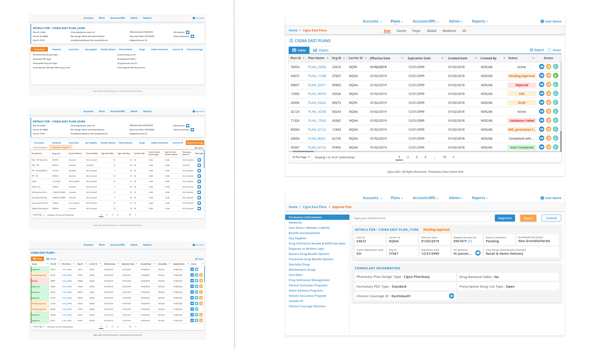Image resolution: width=593 pixels, height=357 pixels.
Task: Clone PLAN_92132 Void Completed row icon
Action: point(556,147)
